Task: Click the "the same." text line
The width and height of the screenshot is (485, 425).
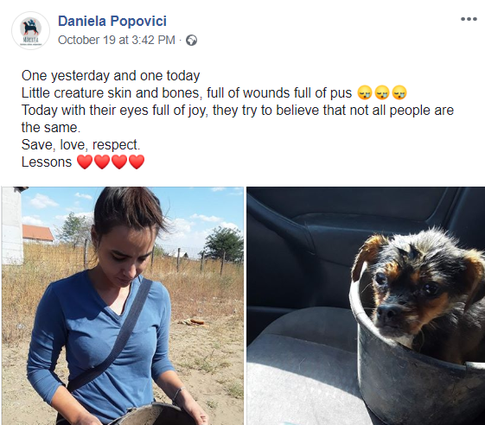Action: click(x=51, y=128)
